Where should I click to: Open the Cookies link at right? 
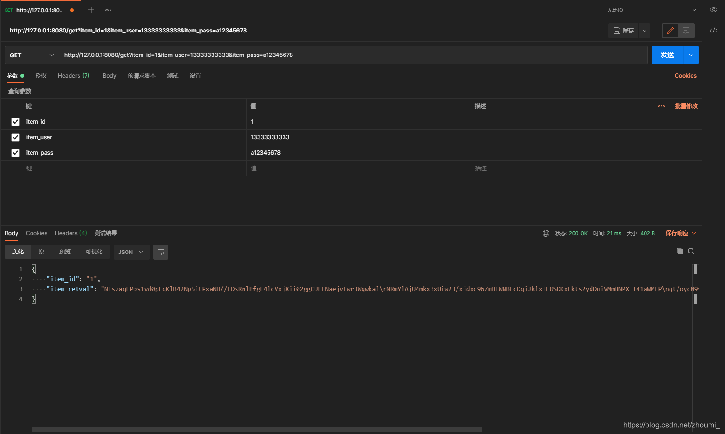686,76
